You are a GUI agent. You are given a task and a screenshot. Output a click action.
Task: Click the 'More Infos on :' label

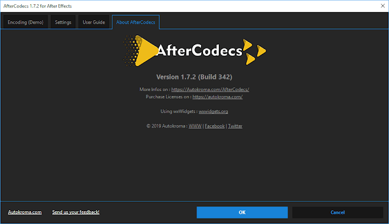[x=155, y=89]
